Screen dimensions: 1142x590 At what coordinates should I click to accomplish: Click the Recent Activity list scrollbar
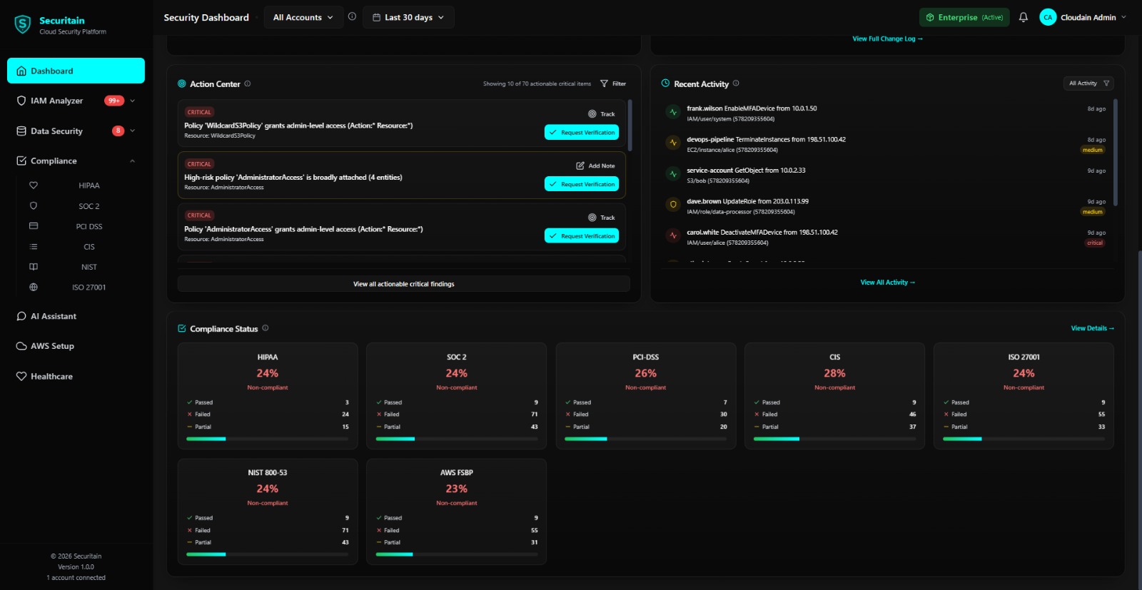point(1115,153)
